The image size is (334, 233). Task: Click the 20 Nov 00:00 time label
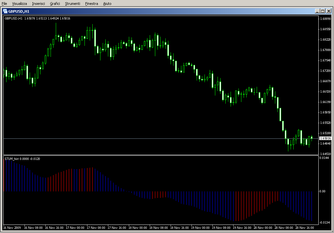pyautogui.click(x=263, y=228)
